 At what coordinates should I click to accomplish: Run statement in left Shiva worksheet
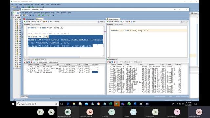(24, 22)
